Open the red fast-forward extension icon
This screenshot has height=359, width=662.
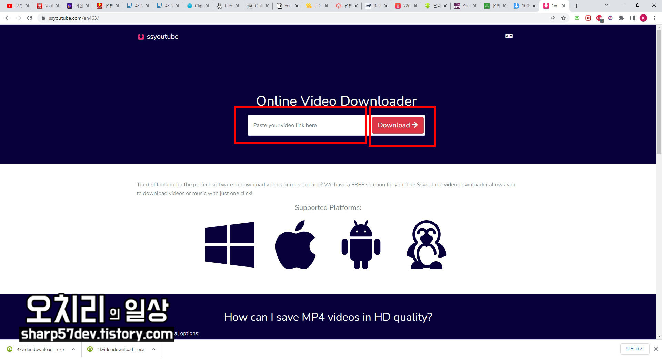588,18
